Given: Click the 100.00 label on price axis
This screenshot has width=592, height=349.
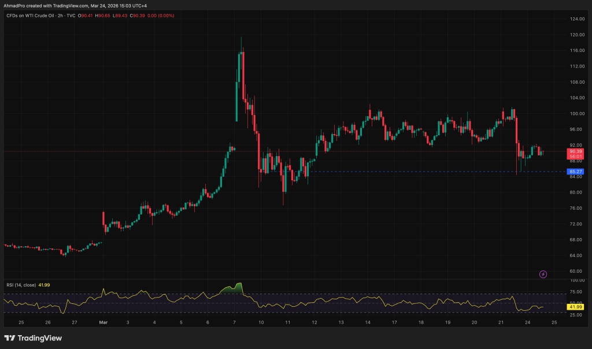Looking at the screenshot, I should click(576, 113).
